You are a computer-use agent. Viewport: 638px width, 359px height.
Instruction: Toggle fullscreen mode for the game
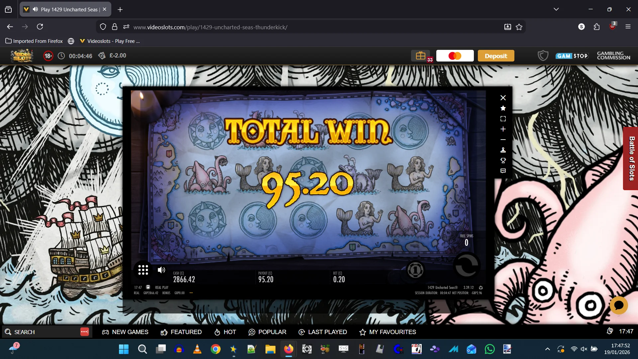tap(503, 119)
